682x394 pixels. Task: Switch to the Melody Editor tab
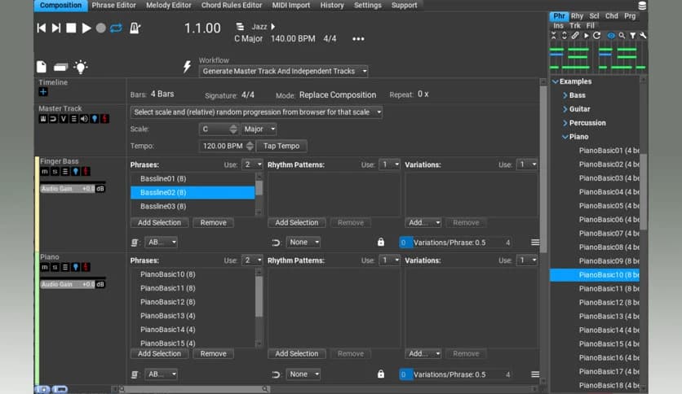point(169,5)
